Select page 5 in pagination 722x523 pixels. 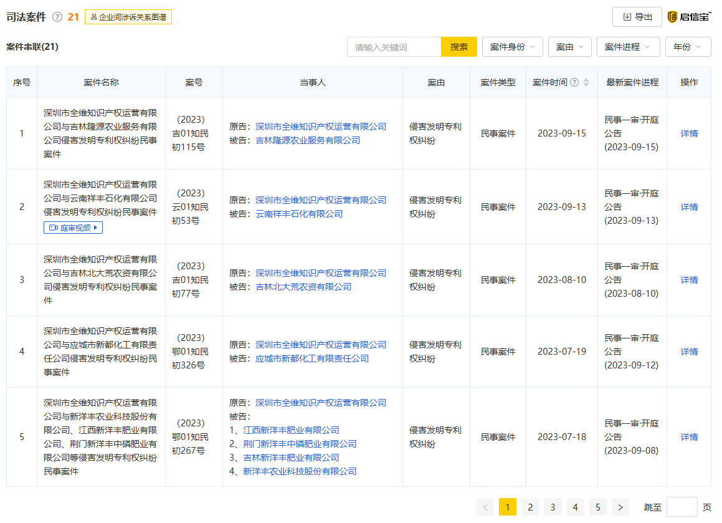click(x=597, y=507)
